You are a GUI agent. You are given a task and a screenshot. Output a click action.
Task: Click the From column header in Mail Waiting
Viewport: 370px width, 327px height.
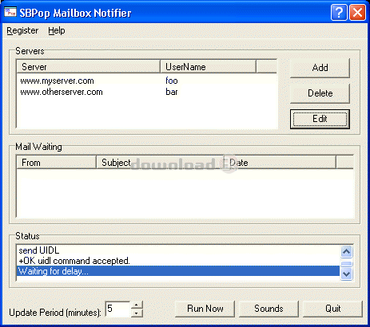coord(56,162)
